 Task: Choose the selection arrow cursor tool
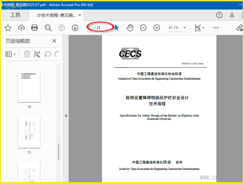click(117, 28)
